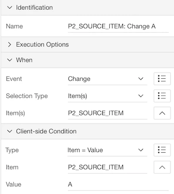Click the Value field containing A
Screen dimensions: 174x194
click(118, 184)
